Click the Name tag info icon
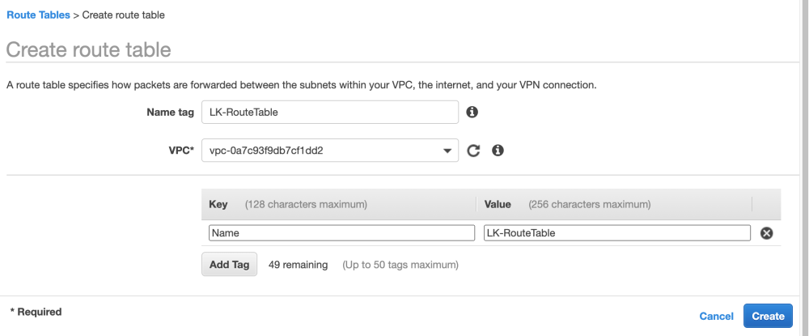 point(472,112)
